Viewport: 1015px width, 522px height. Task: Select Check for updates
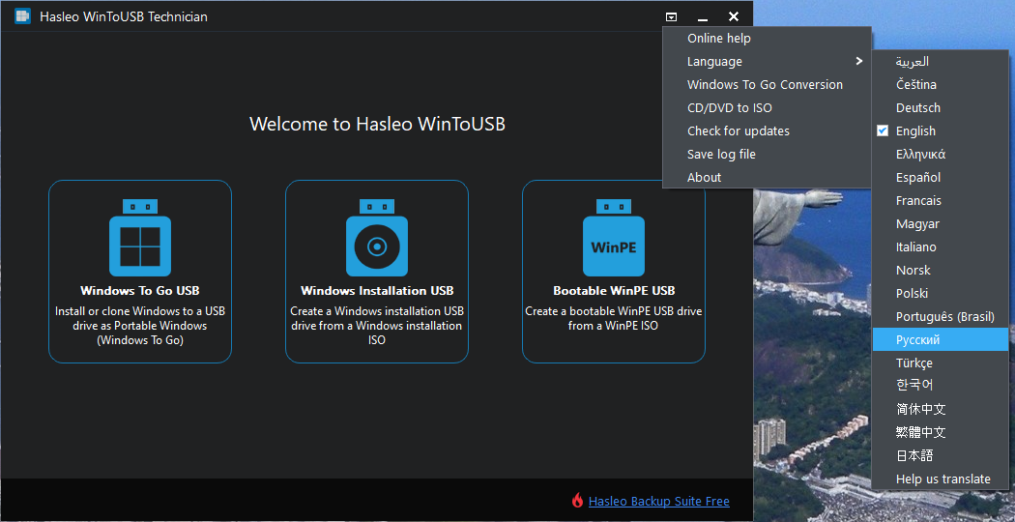point(738,131)
